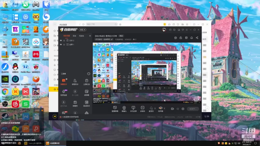This screenshot has height=146, width=260.
Task: Click the refresh icon in the browser toolbar
Action: pos(83,24)
